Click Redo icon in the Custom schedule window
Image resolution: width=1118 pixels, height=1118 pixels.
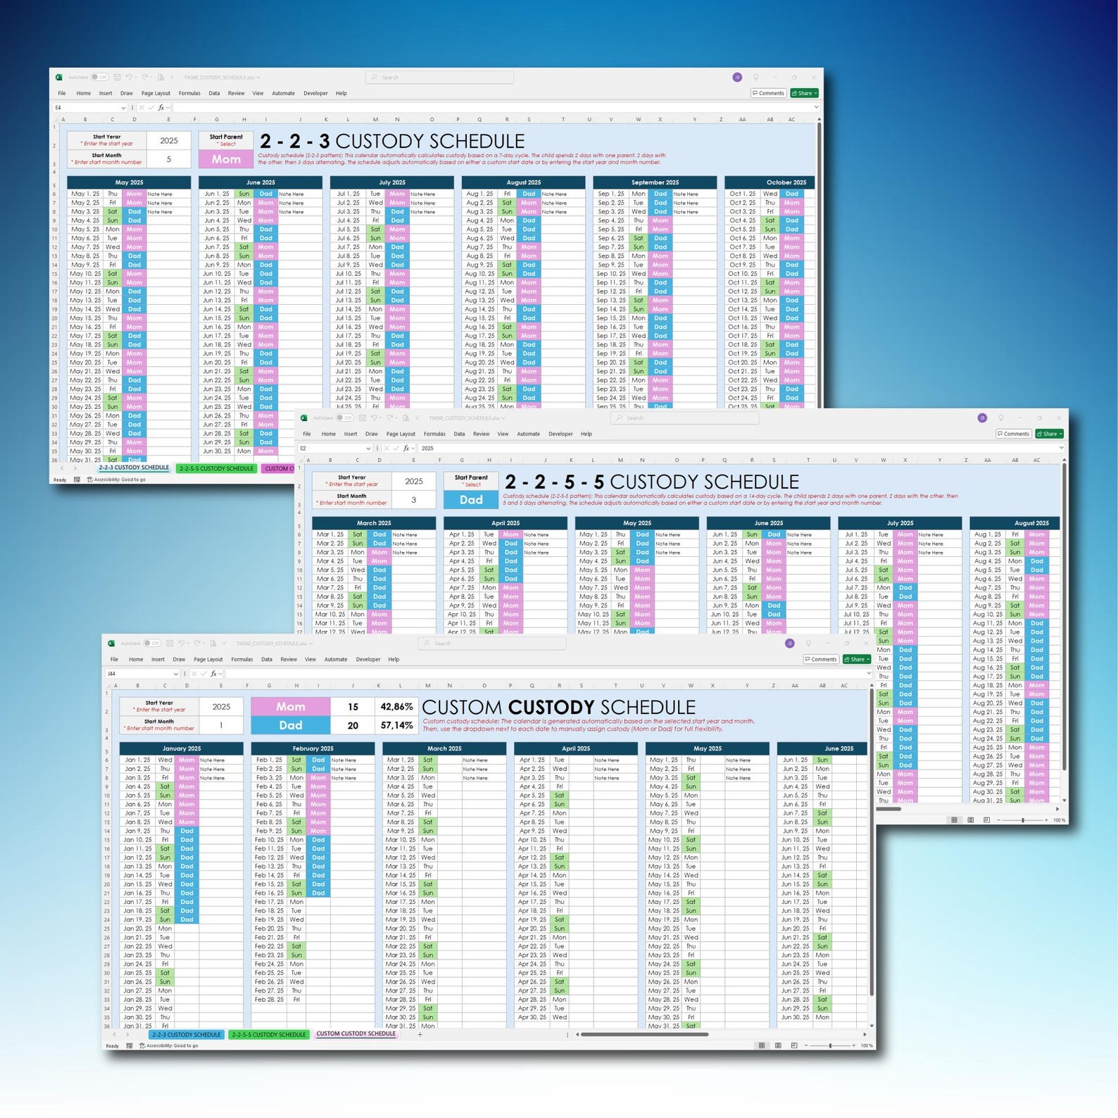pos(198,643)
